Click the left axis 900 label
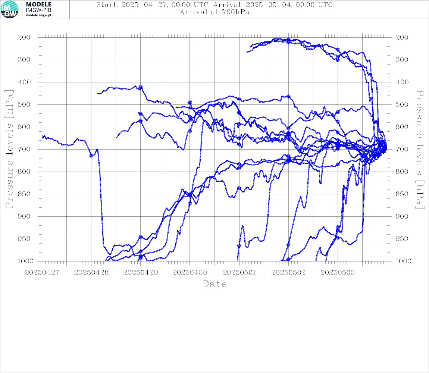This screenshot has height=373, width=429. pos(24,216)
